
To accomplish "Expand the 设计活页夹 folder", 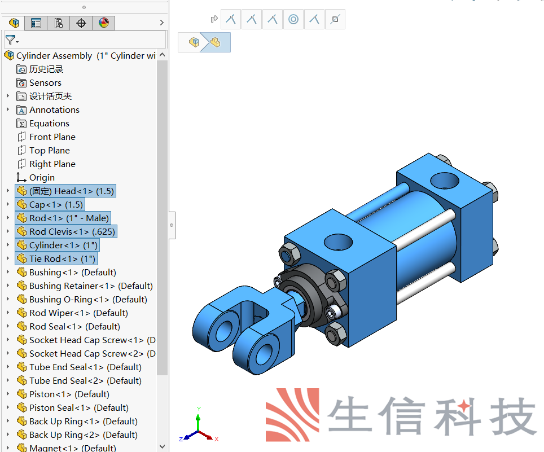I will point(8,96).
